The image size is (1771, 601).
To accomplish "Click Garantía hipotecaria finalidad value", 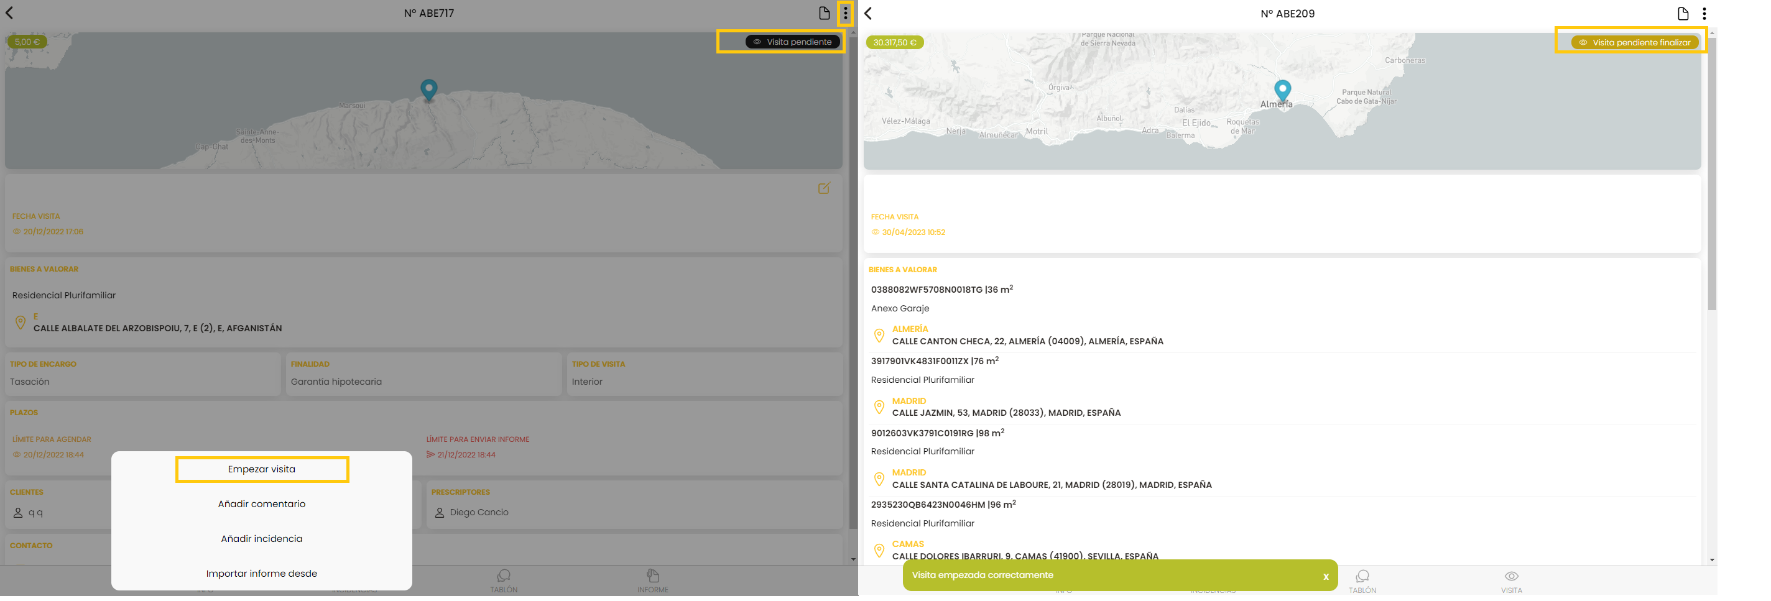I will click(x=336, y=382).
